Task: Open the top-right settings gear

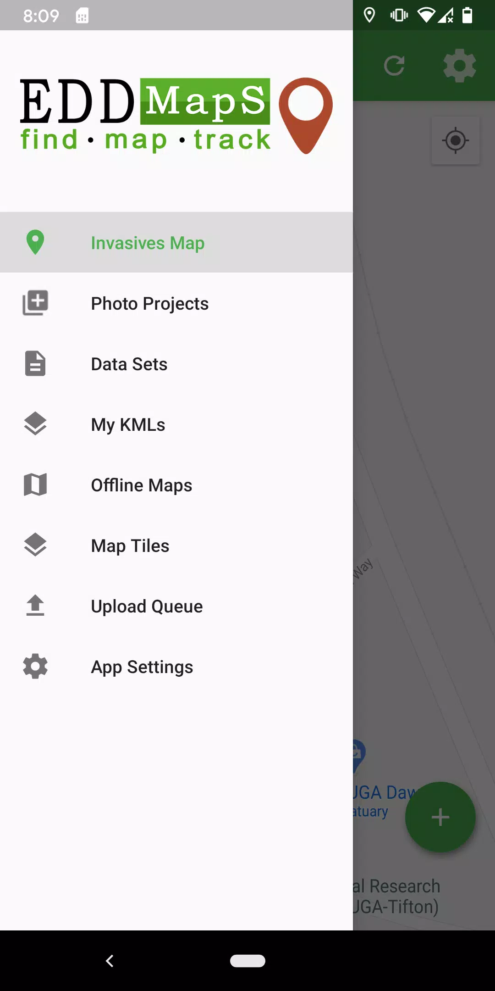Action: click(460, 66)
